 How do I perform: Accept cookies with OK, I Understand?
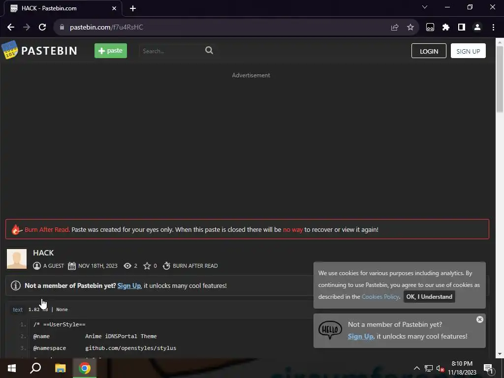coord(429,297)
